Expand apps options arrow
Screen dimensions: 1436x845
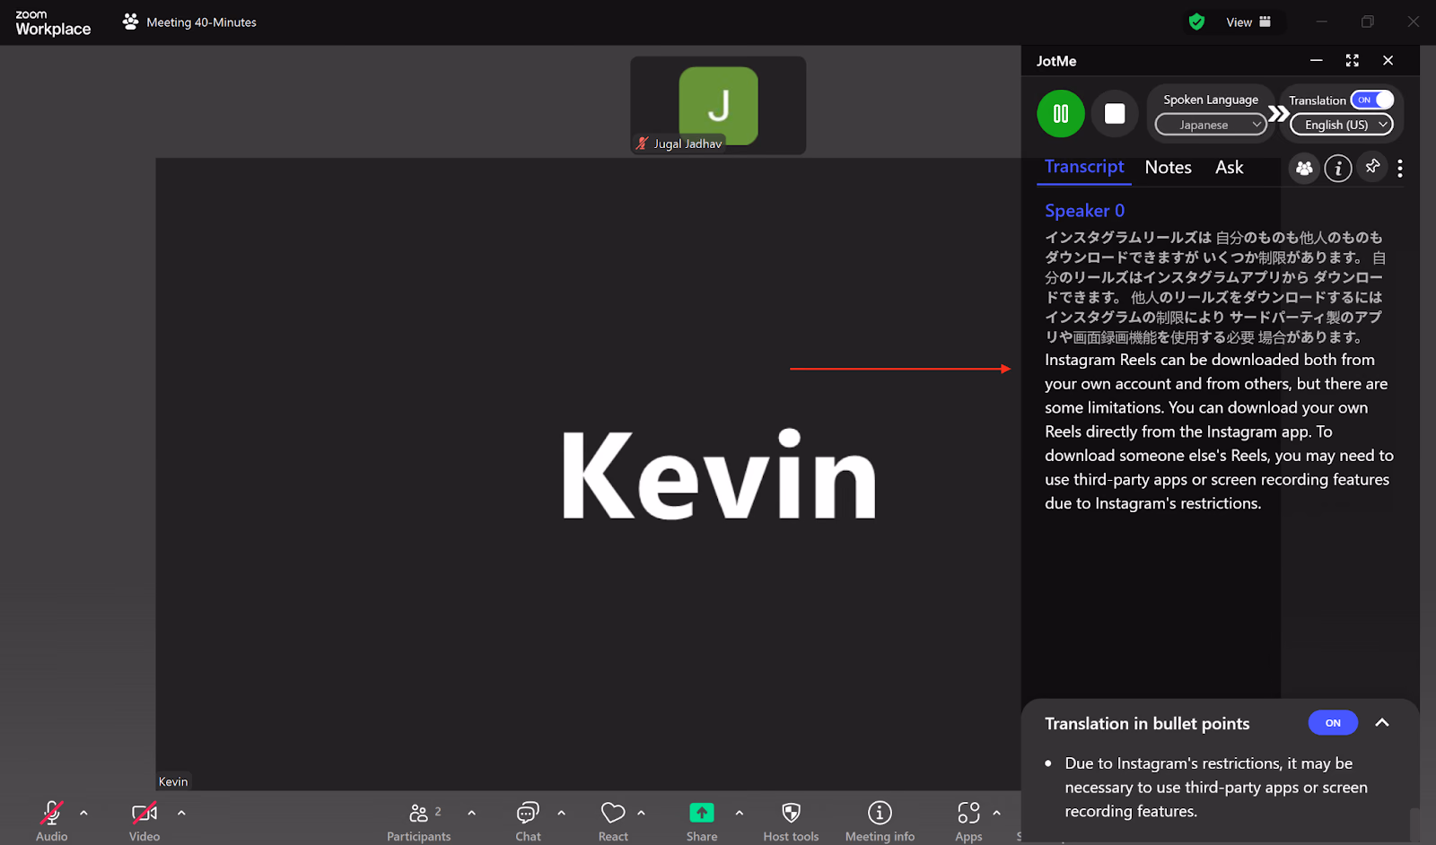[x=996, y=813]
